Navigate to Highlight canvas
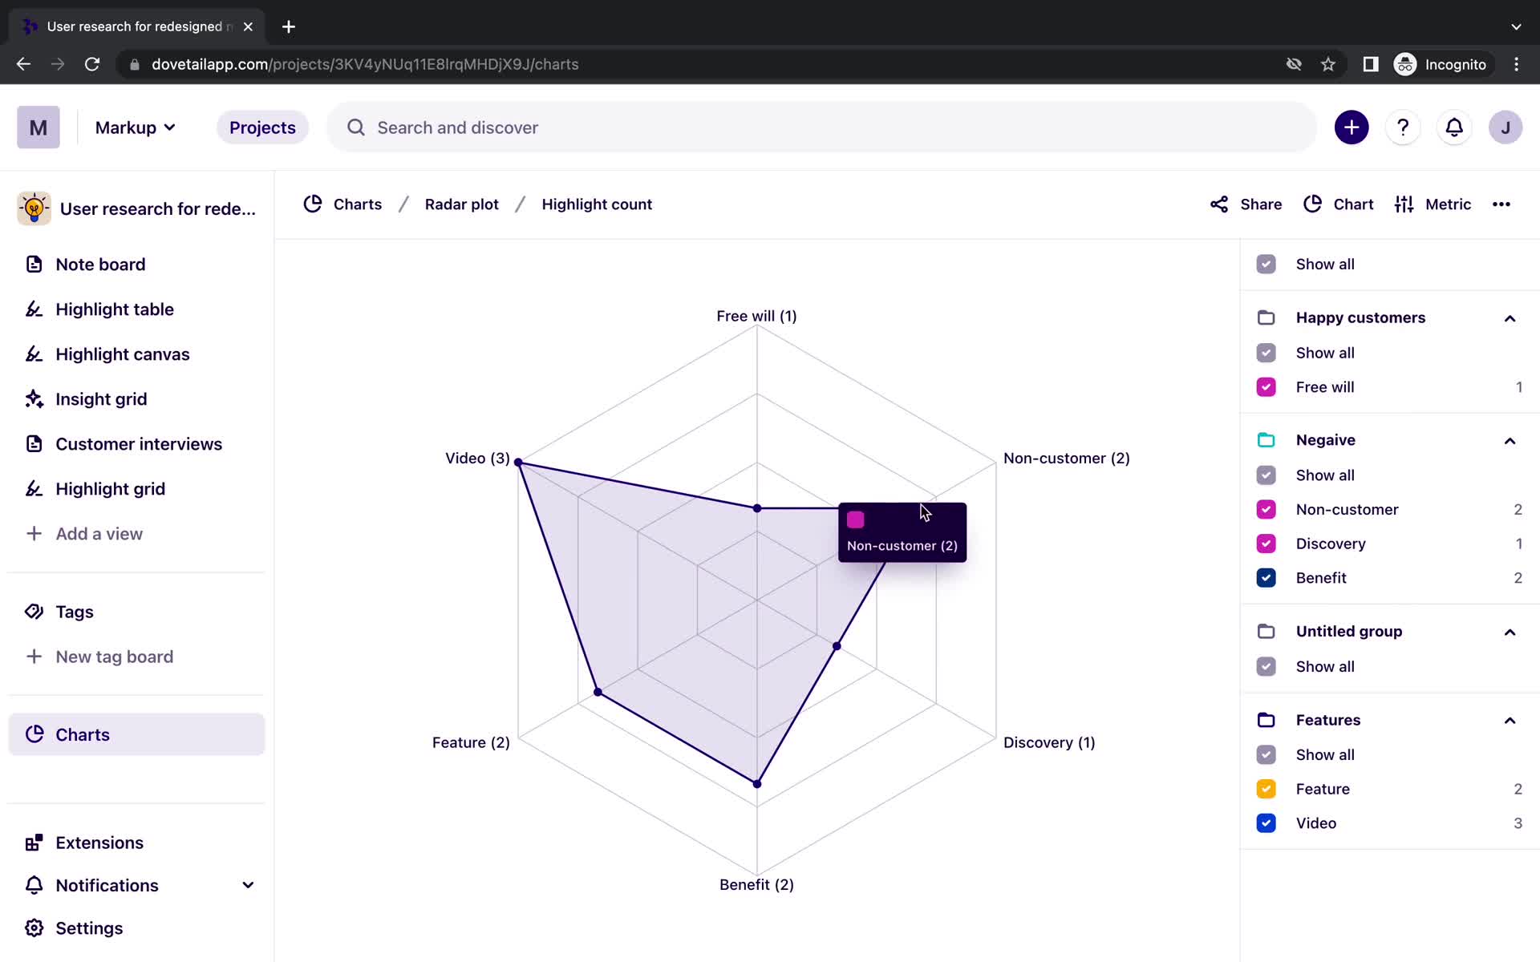The width and height of the screenshot is (1540, 962). [123, 354]
